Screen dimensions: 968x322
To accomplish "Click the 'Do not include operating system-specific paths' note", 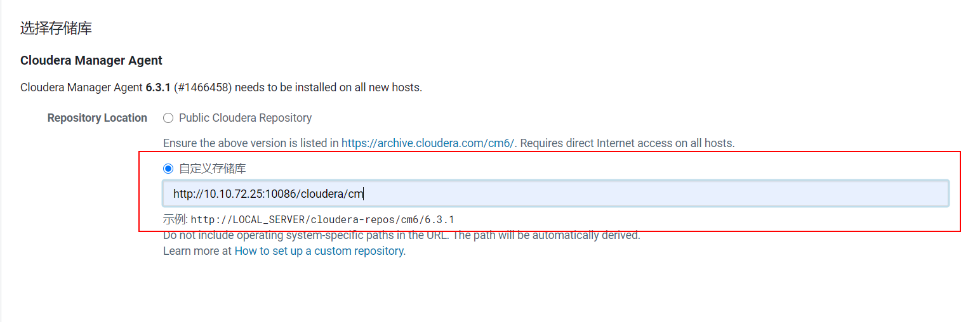I will tap(402, 235).
